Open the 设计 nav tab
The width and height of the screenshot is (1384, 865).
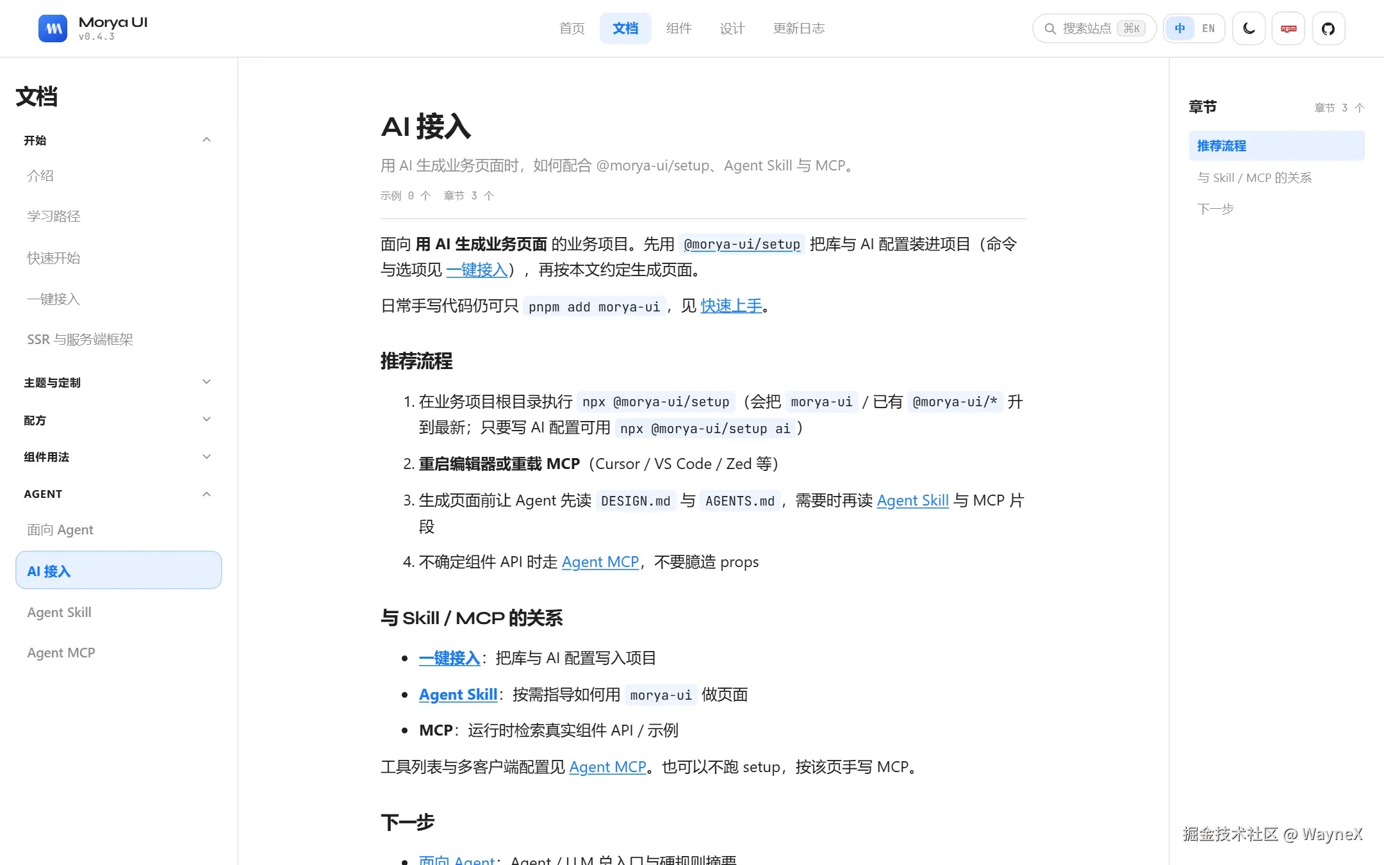point(732,28)
